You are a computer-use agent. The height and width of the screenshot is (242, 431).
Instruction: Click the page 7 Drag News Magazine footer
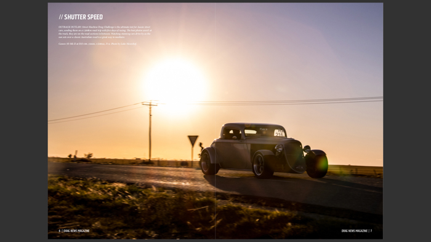point(356,231)
